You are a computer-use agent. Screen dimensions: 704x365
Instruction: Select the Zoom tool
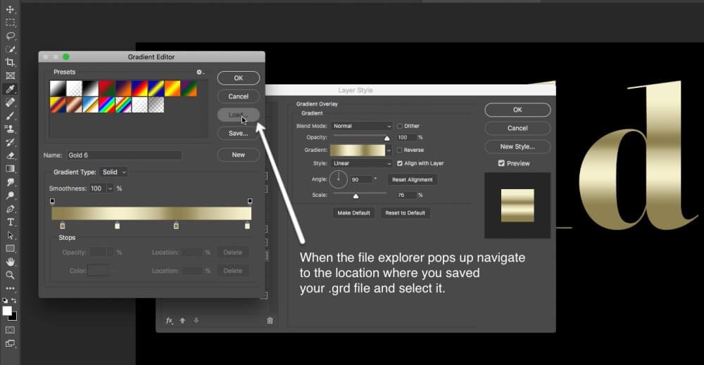tap(11, 275)
